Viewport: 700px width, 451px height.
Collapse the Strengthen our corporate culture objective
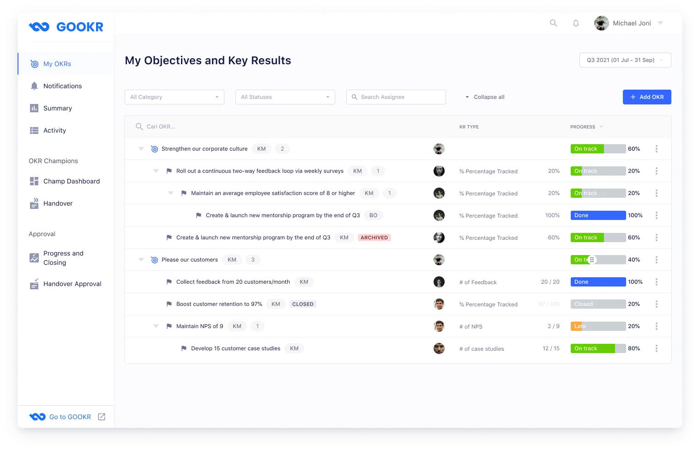click(x=141, y=148)
